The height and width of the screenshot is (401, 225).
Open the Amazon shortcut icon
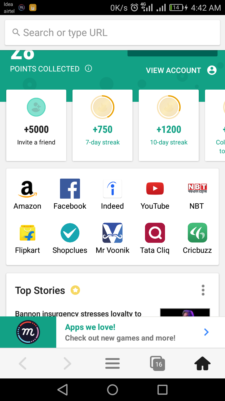click(27, 189)
